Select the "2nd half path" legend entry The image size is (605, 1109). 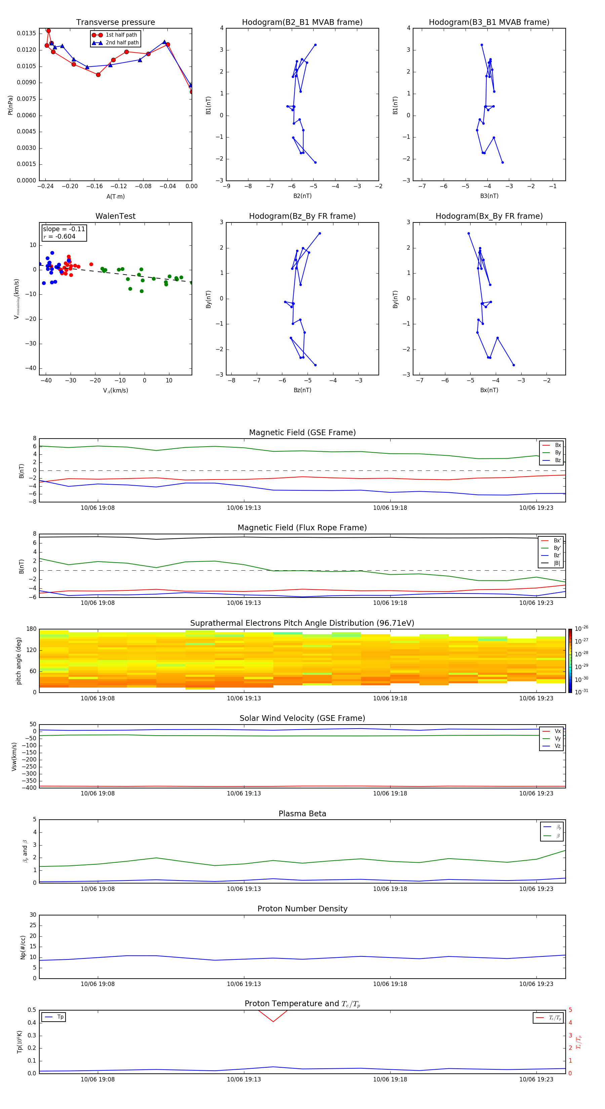[x=115, y=43]
